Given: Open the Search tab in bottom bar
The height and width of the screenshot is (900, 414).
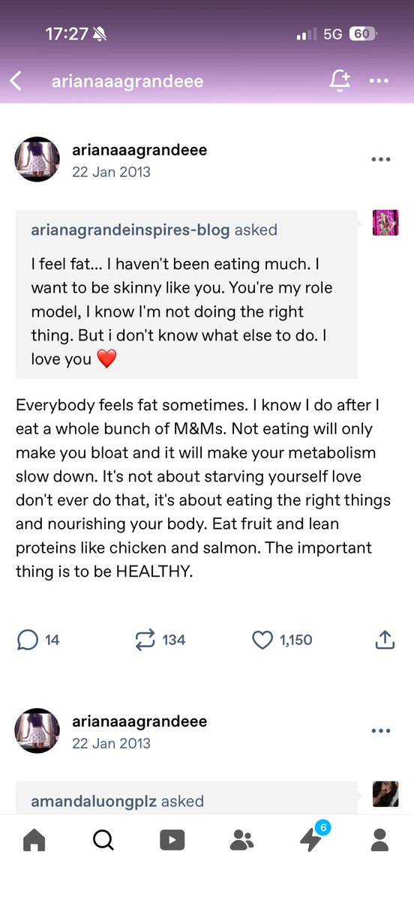Looking at the screenshot, I should (103, 840).
